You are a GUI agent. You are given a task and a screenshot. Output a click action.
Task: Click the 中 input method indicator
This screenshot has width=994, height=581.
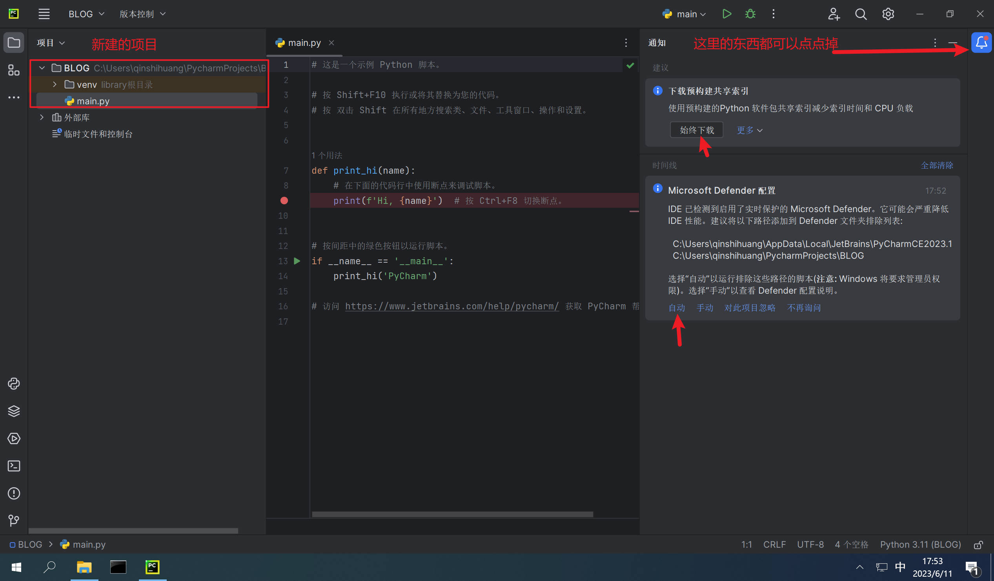(900, 567)
